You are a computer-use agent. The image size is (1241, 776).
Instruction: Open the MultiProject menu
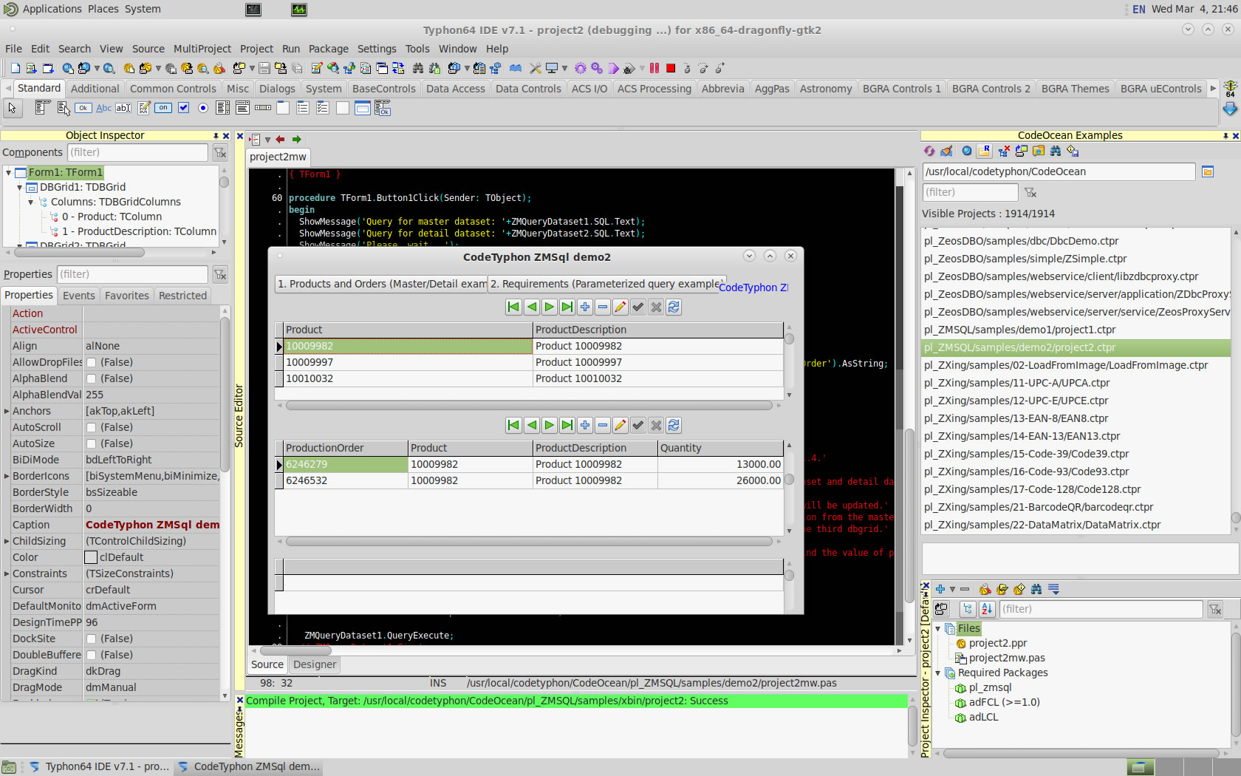click(202, 49)
